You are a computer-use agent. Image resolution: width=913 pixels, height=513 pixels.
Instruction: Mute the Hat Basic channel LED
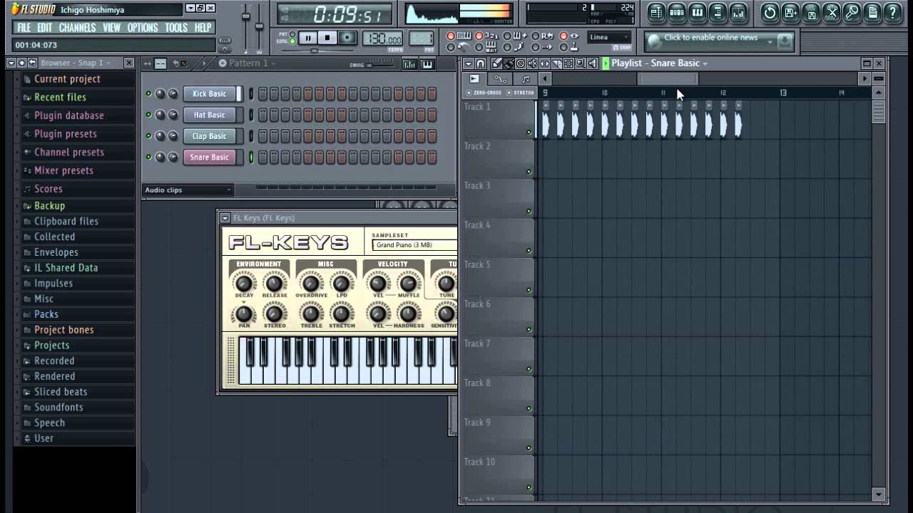(x=148, y=115)
